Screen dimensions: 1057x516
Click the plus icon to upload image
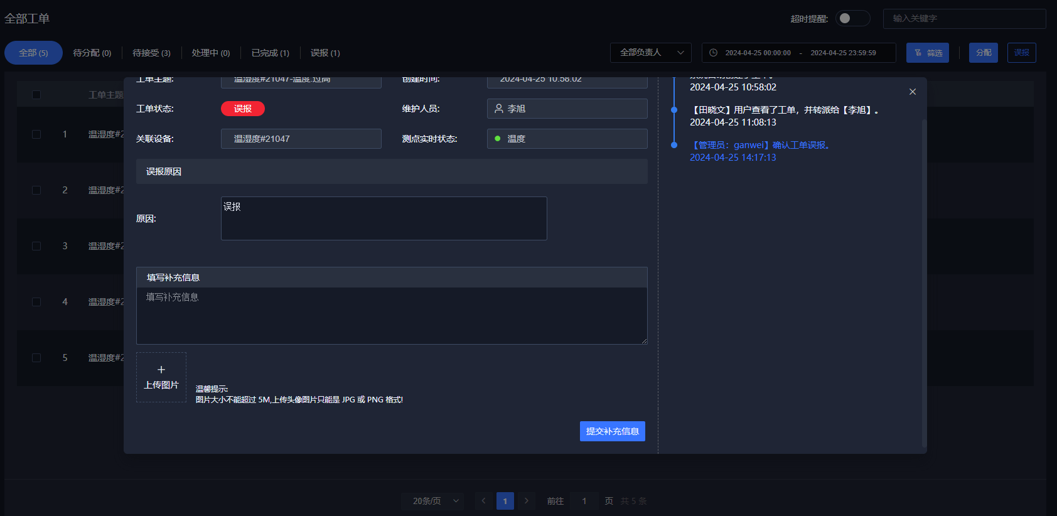(161, 370)
